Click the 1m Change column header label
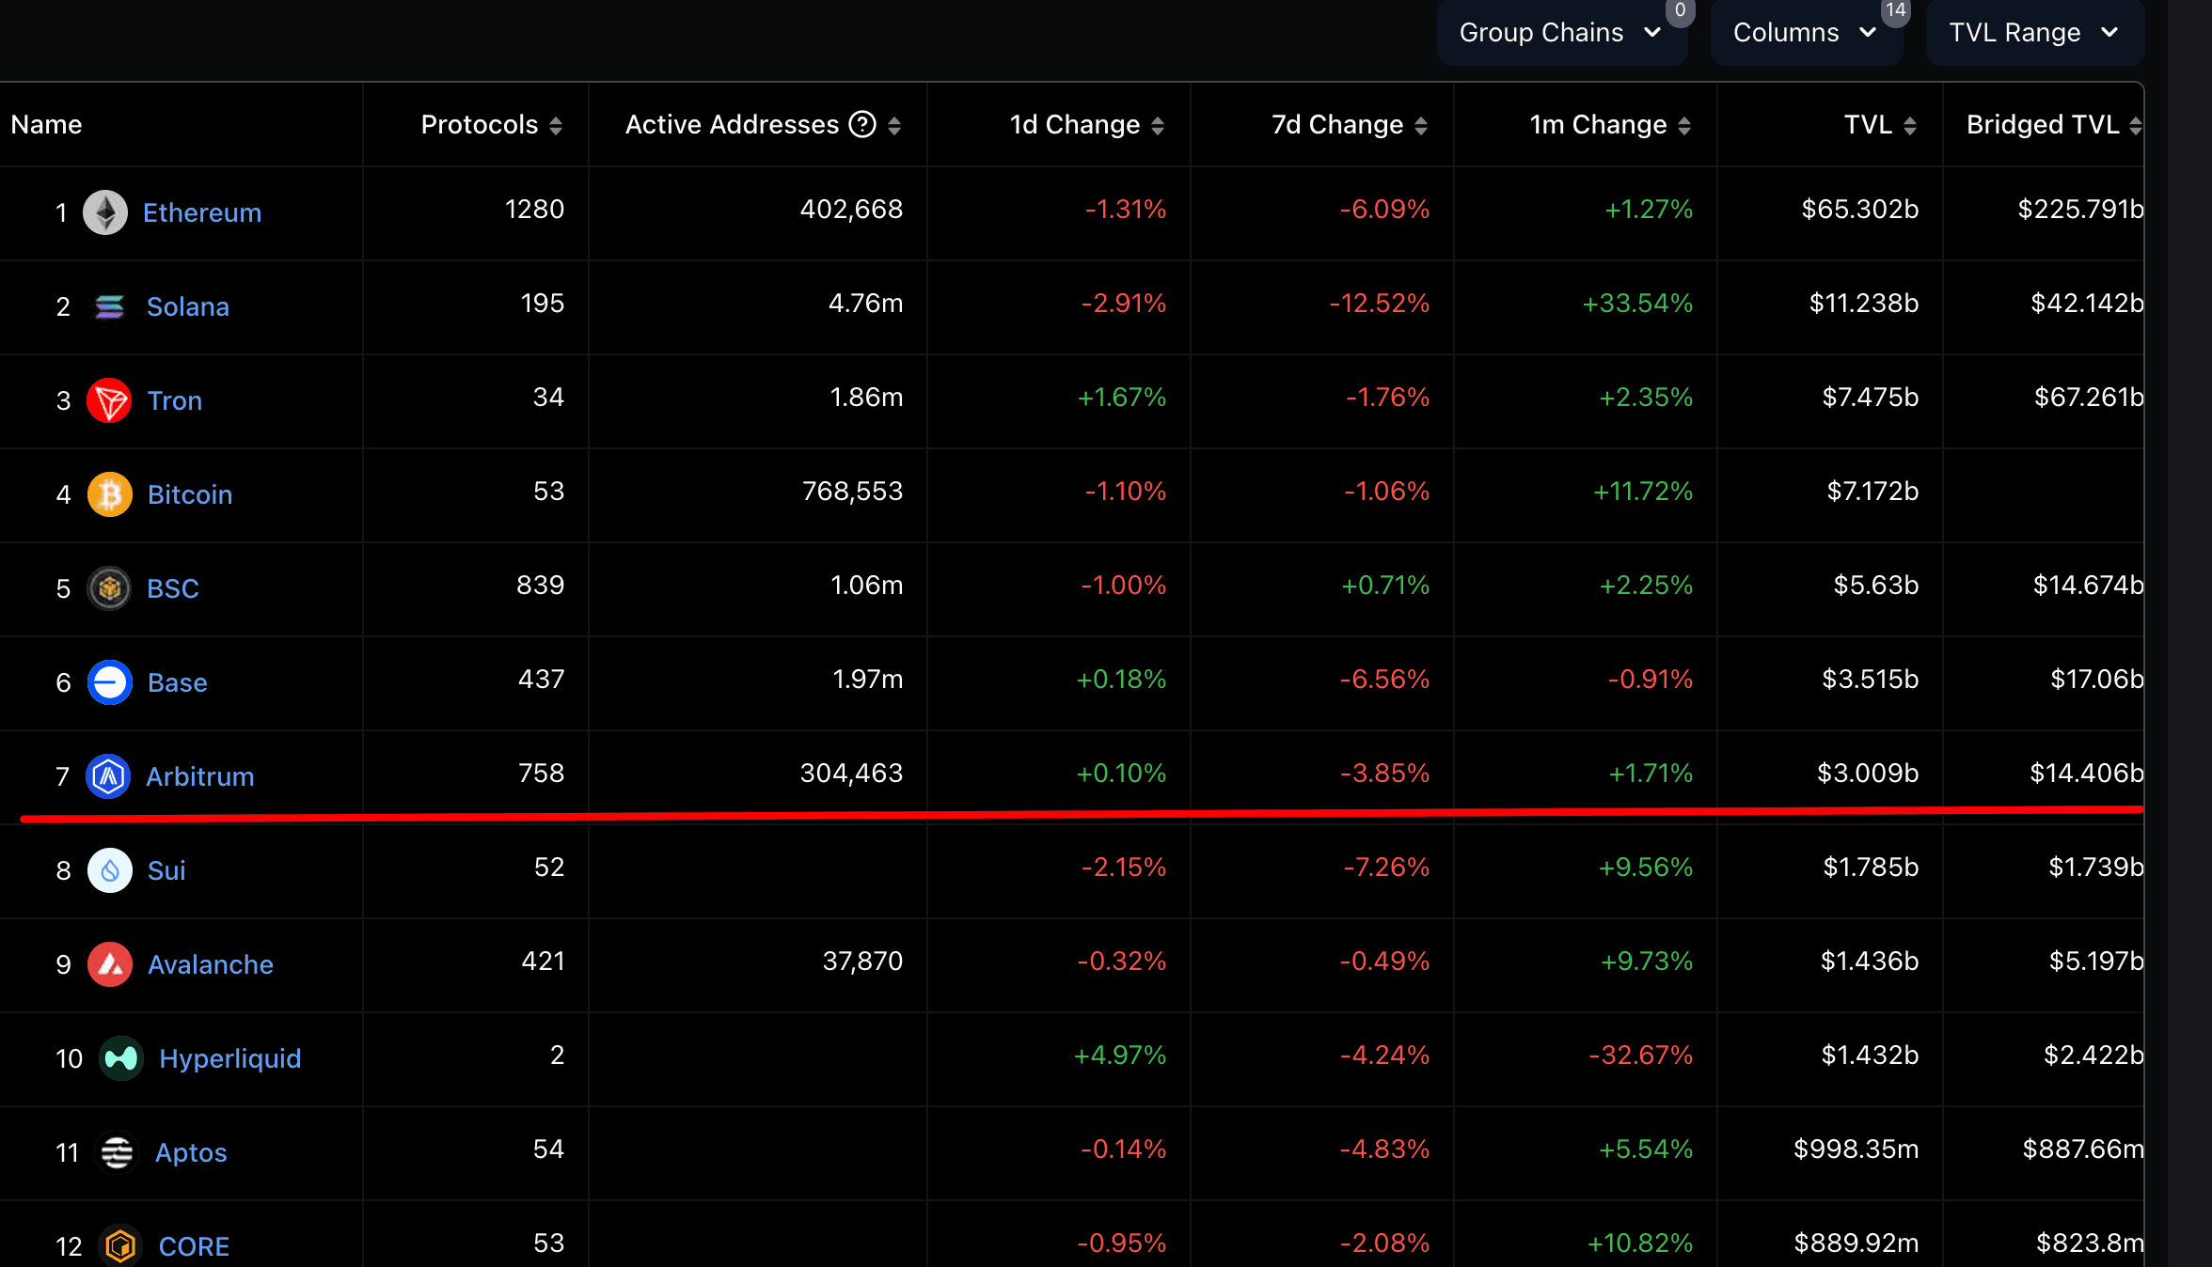Screen dimensions: 2212x1267 coord(1598,124)
